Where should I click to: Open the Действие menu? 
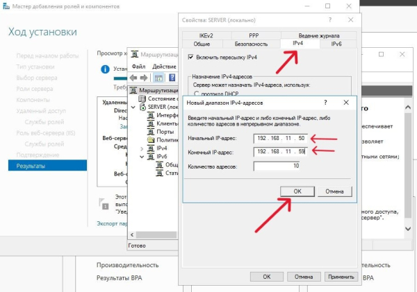pos(164,67)
